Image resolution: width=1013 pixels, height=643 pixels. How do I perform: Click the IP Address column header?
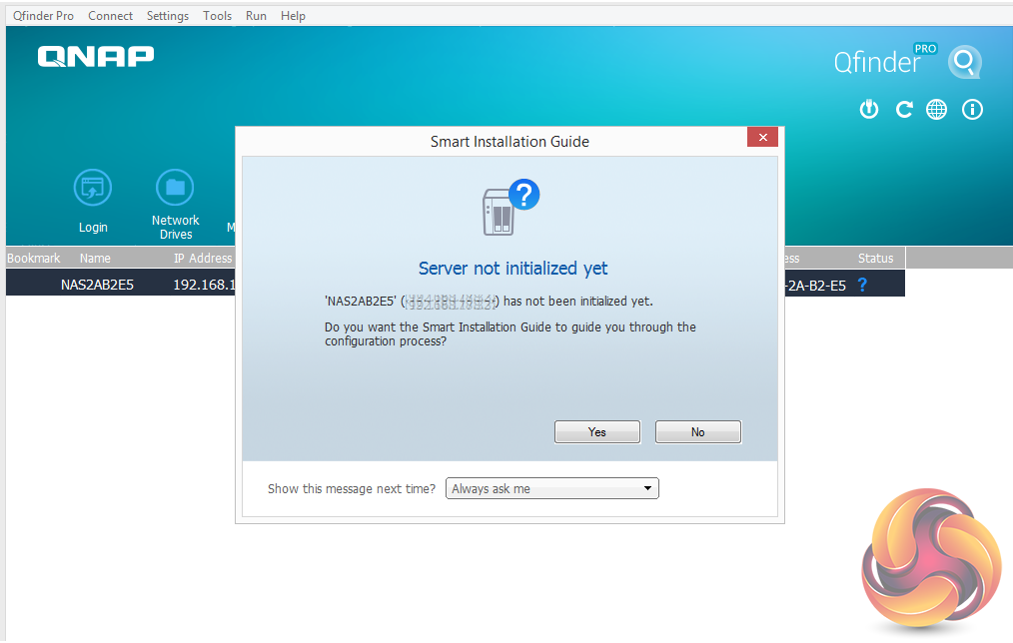coord(203,258)
